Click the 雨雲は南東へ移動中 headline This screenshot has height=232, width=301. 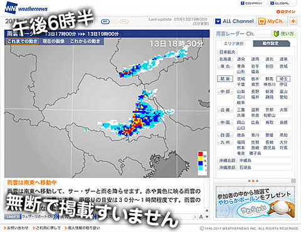(x=32, y=182)
